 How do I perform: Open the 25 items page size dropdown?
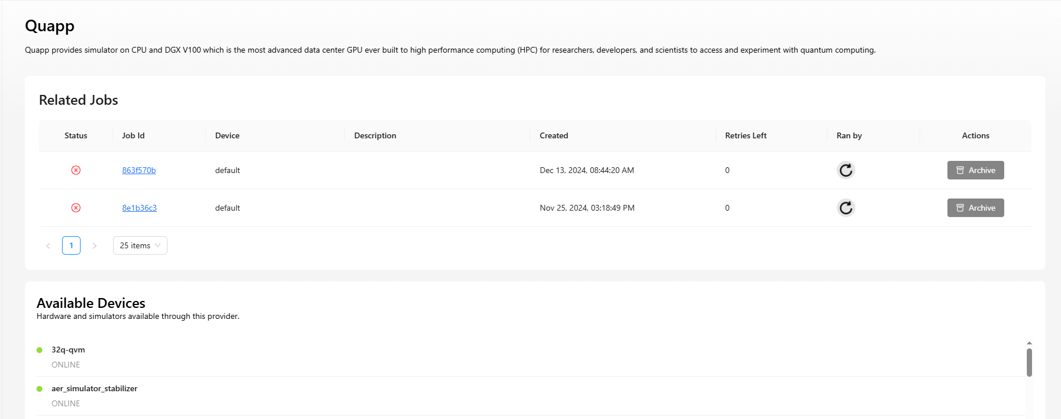140,245
